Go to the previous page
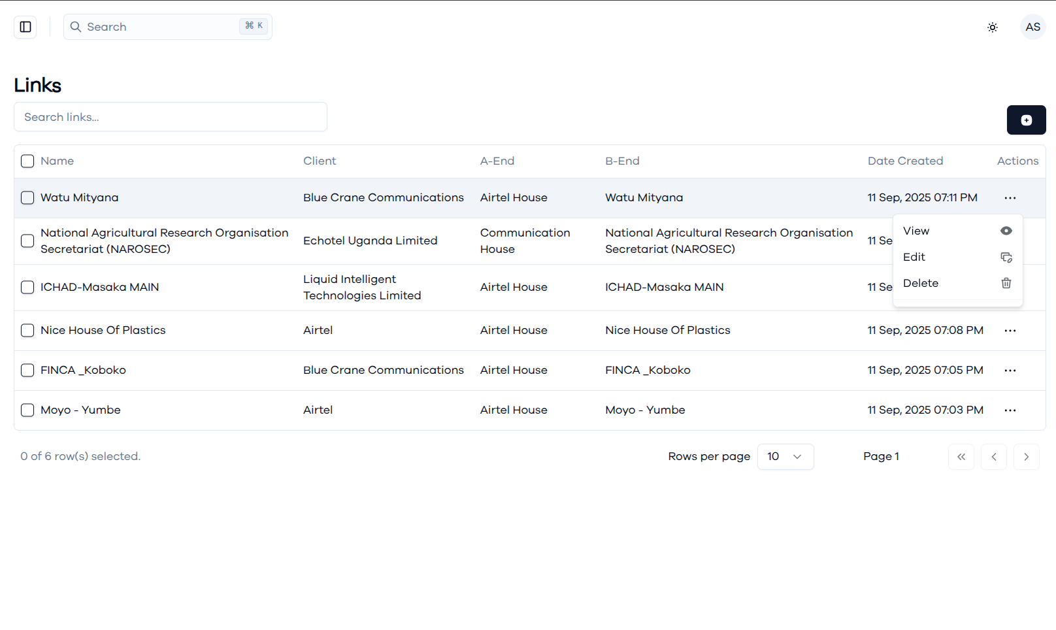The width and height of the screenshot is (1056, 630). (x=994, y=457)
